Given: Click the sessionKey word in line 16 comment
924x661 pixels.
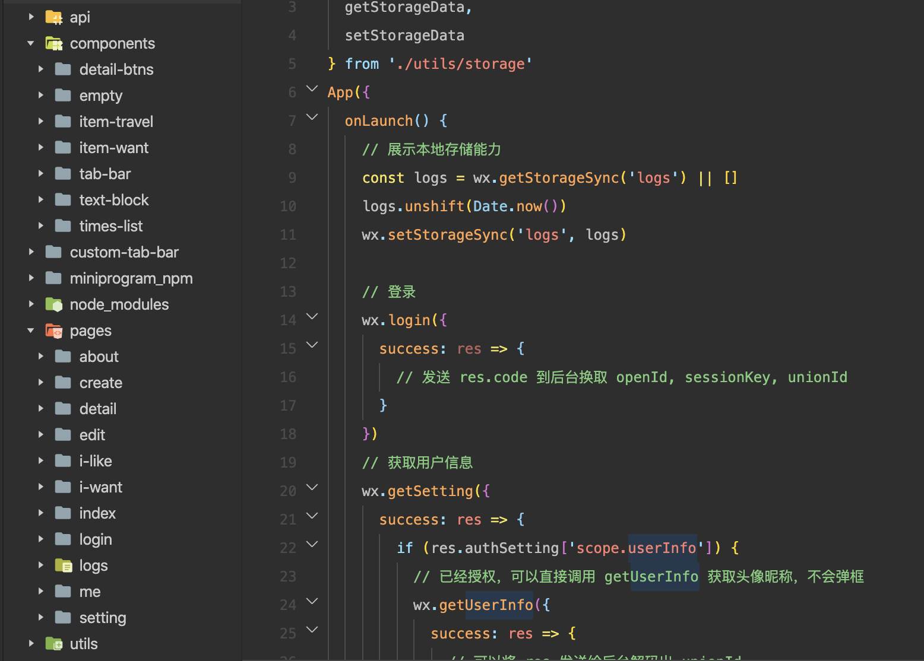Looking at the screenshot, I should pos(727,377).
